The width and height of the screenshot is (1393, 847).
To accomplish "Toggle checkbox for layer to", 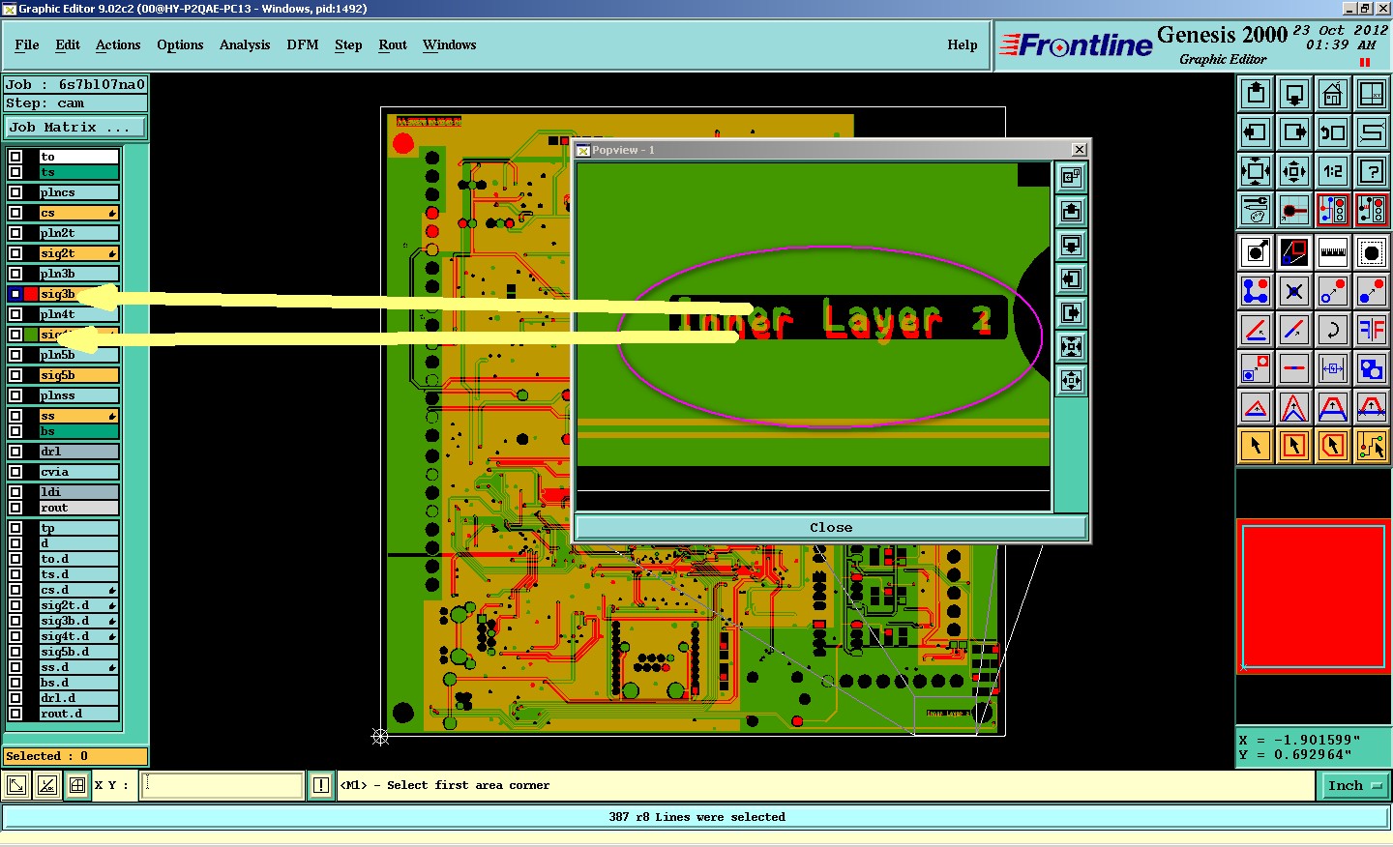I will (15, 157).
